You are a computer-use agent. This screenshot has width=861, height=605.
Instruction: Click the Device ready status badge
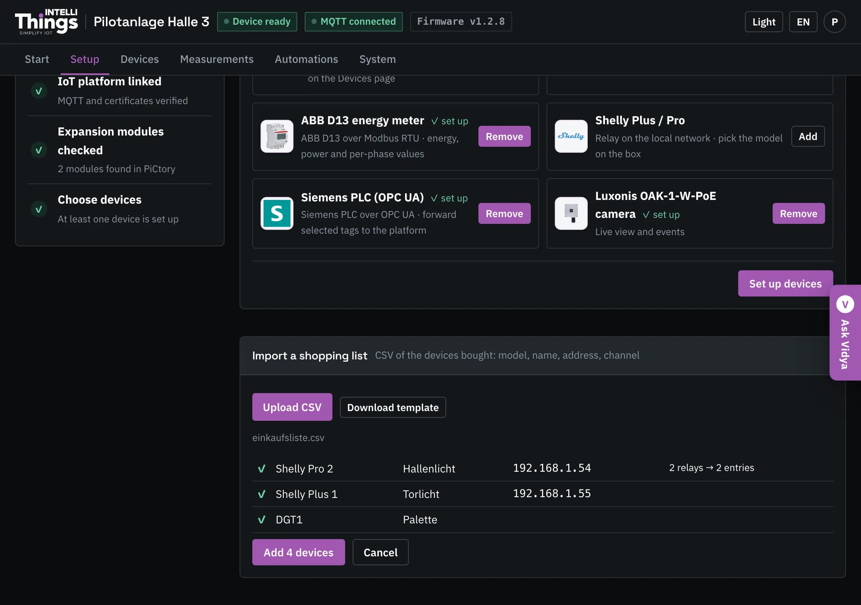[x=257, y=21]
